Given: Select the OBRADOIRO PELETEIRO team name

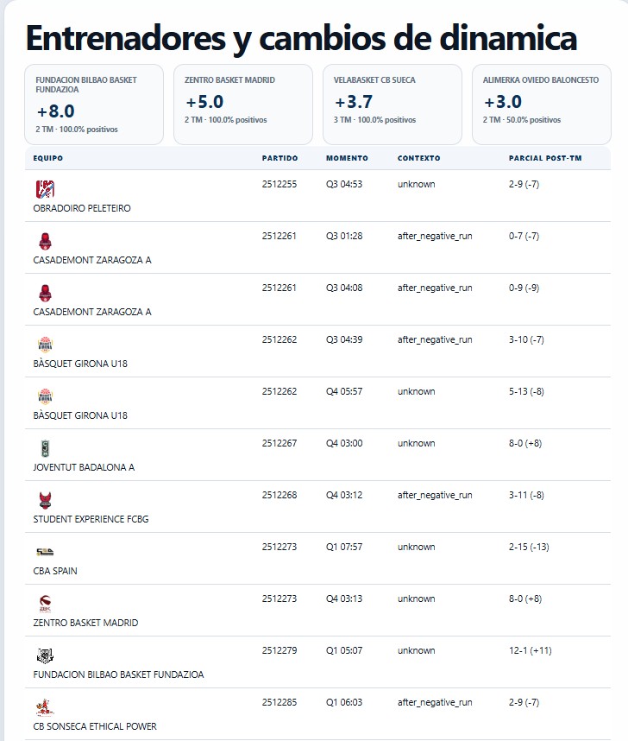Looking at the screenshot, I should click(x=82, y=208).
